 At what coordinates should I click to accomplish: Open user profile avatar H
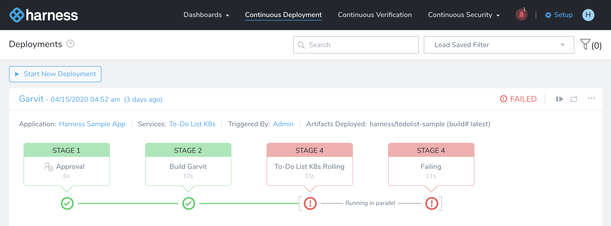(x=588, y=15)
